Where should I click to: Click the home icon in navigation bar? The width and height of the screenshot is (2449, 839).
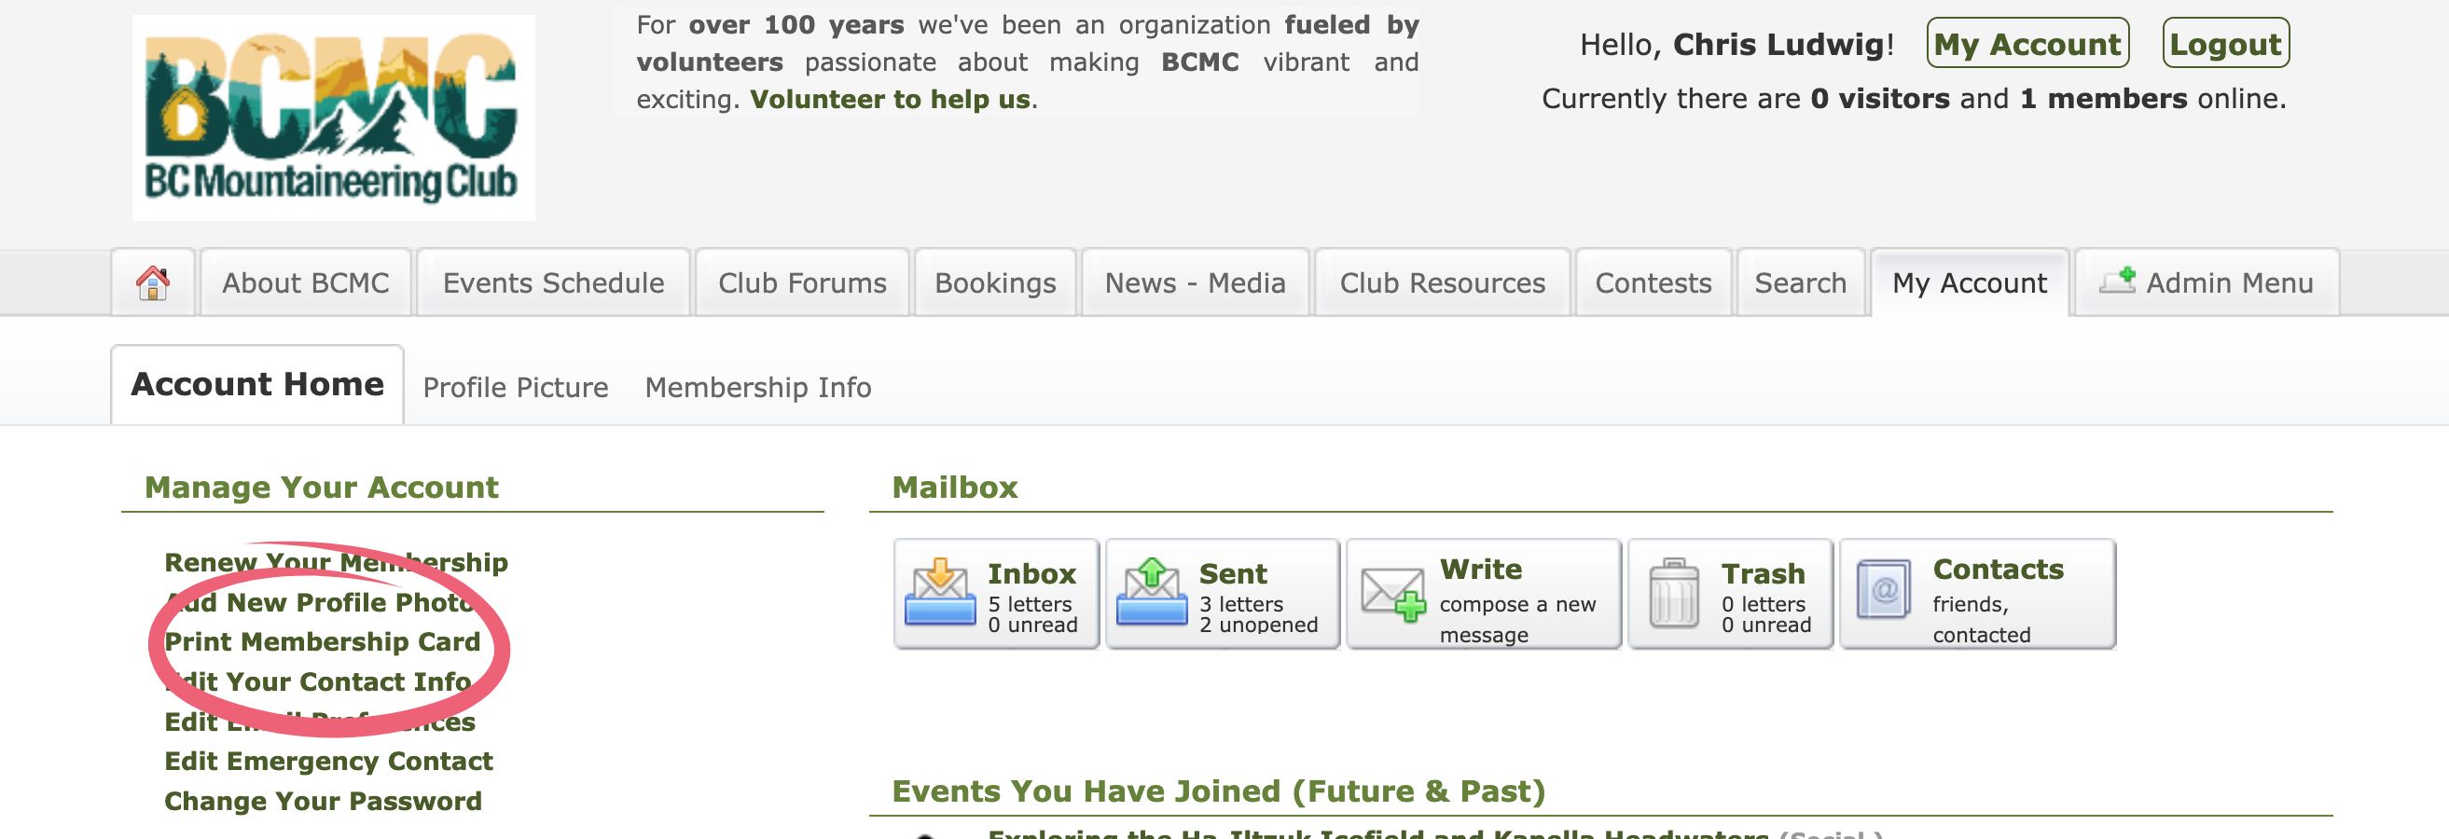point(153,282)
